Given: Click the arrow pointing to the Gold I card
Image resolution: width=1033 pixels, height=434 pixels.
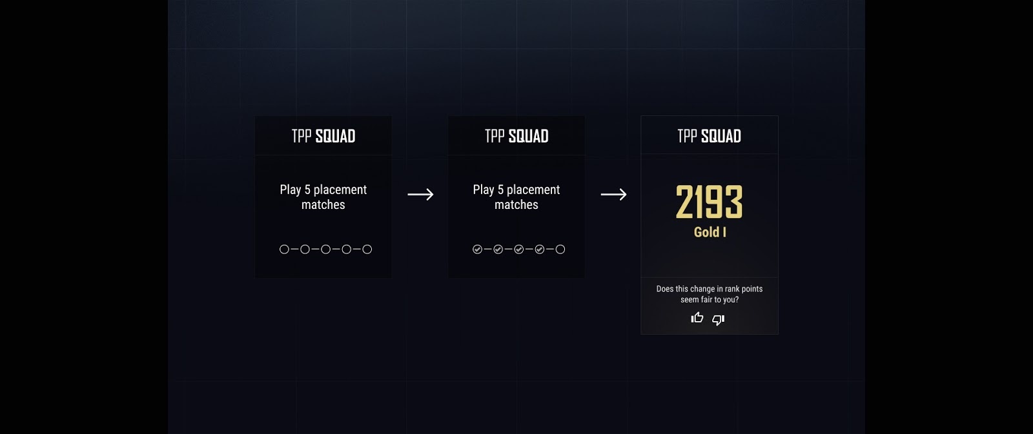Looking at the screenshot, I should pyautogui.click(x=613, y=194).
